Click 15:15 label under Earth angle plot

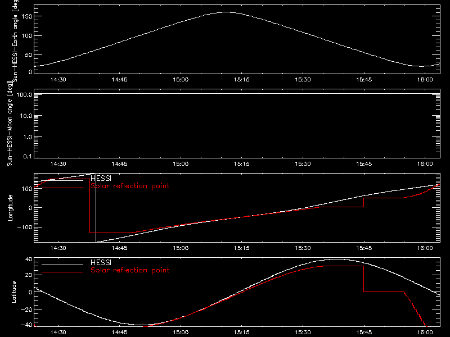242,80
